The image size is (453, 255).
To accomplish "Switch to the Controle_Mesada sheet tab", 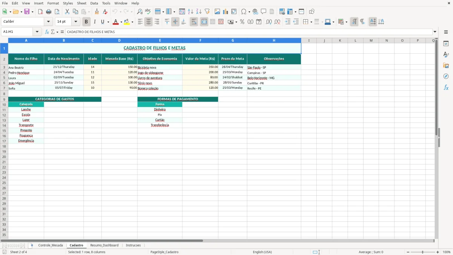I will tap(51, 245).
